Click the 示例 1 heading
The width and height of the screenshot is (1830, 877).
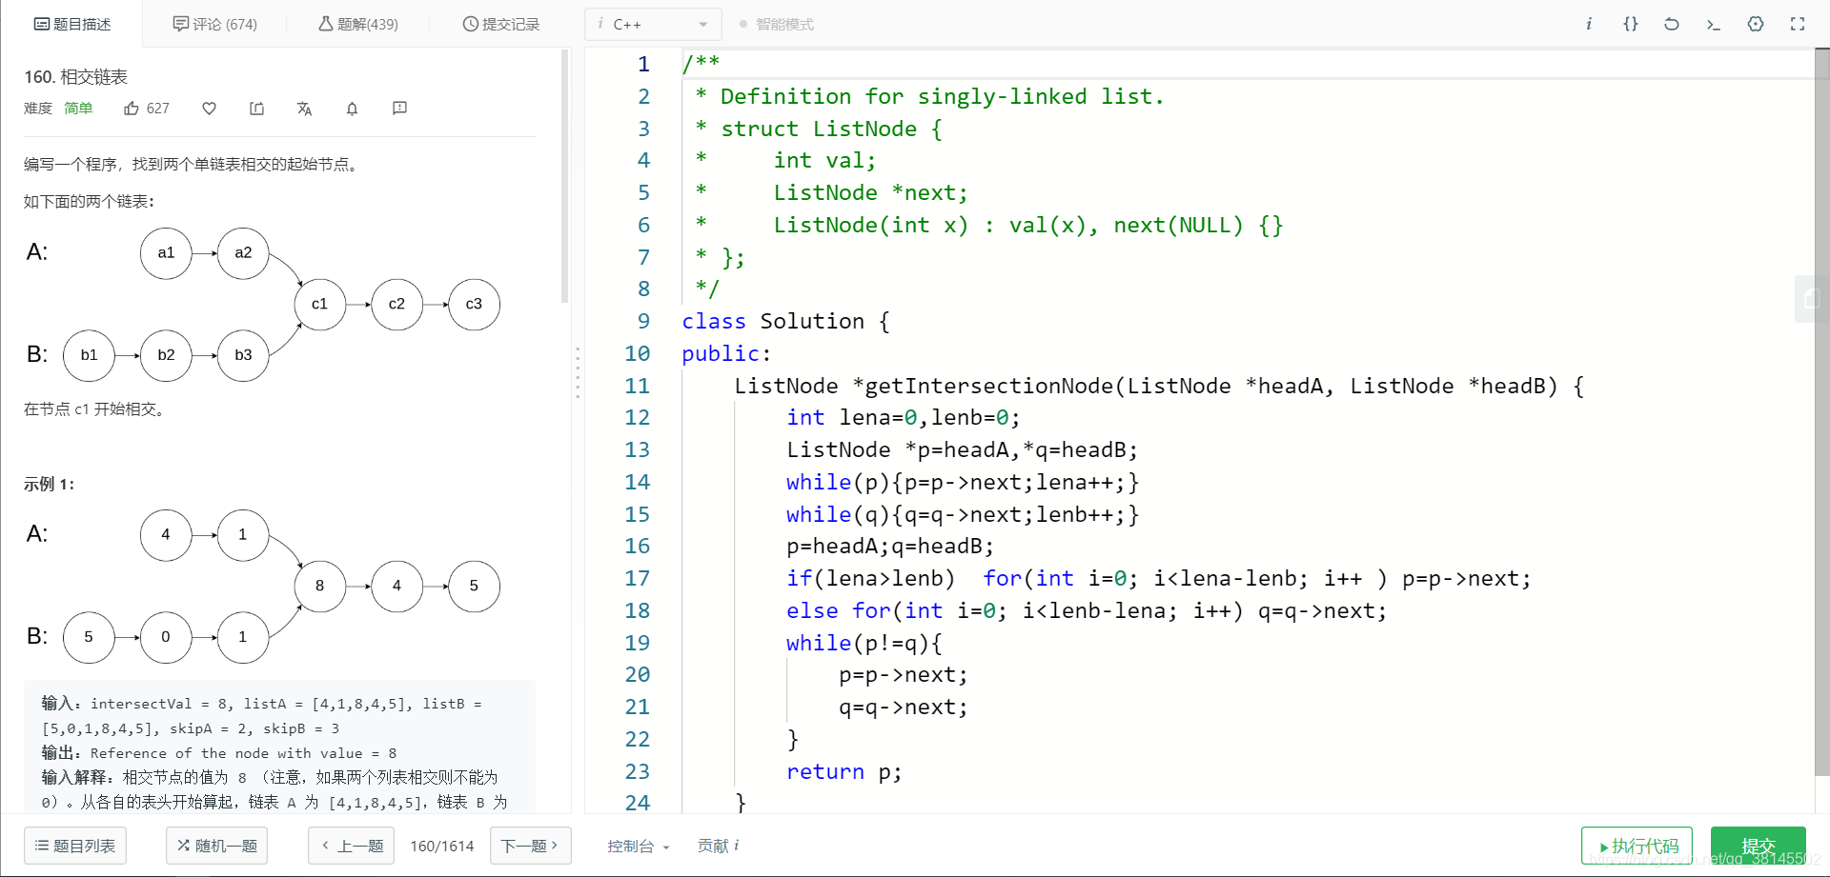(49, 484)
